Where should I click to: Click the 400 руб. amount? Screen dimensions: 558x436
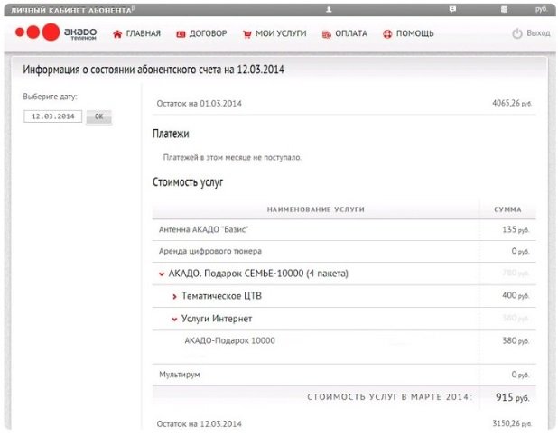click(516, 295)
